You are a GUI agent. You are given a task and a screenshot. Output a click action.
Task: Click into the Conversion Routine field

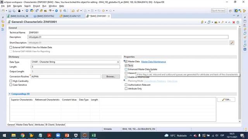66,76
